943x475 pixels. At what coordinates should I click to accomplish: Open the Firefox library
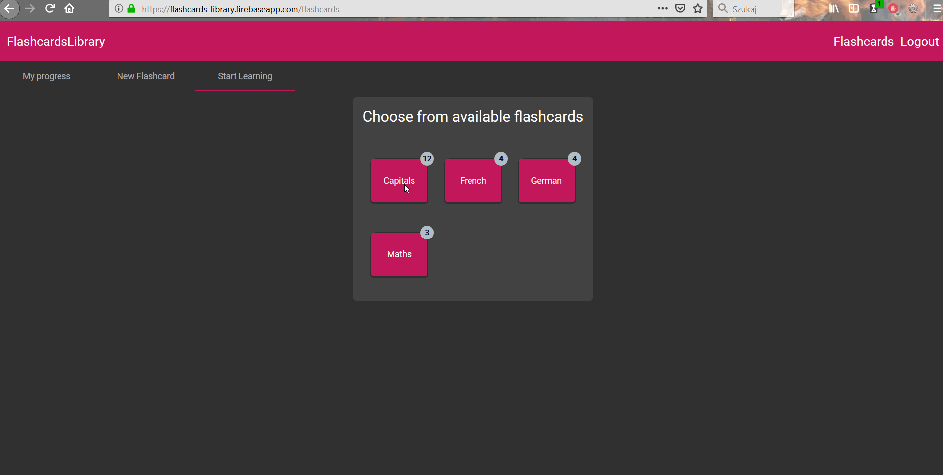click(833, 9)
